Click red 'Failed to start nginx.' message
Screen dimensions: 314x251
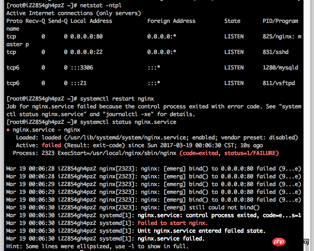(x=173, y=223)
